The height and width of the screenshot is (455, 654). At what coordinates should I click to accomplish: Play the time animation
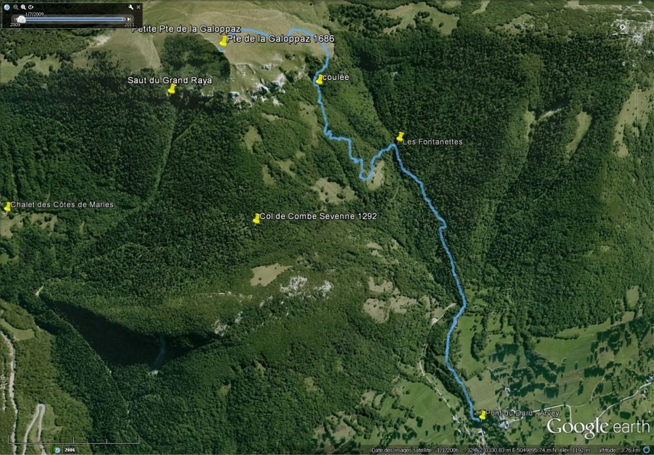(31, 7)
